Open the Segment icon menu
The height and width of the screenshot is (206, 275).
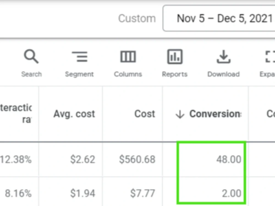point(79,57)
